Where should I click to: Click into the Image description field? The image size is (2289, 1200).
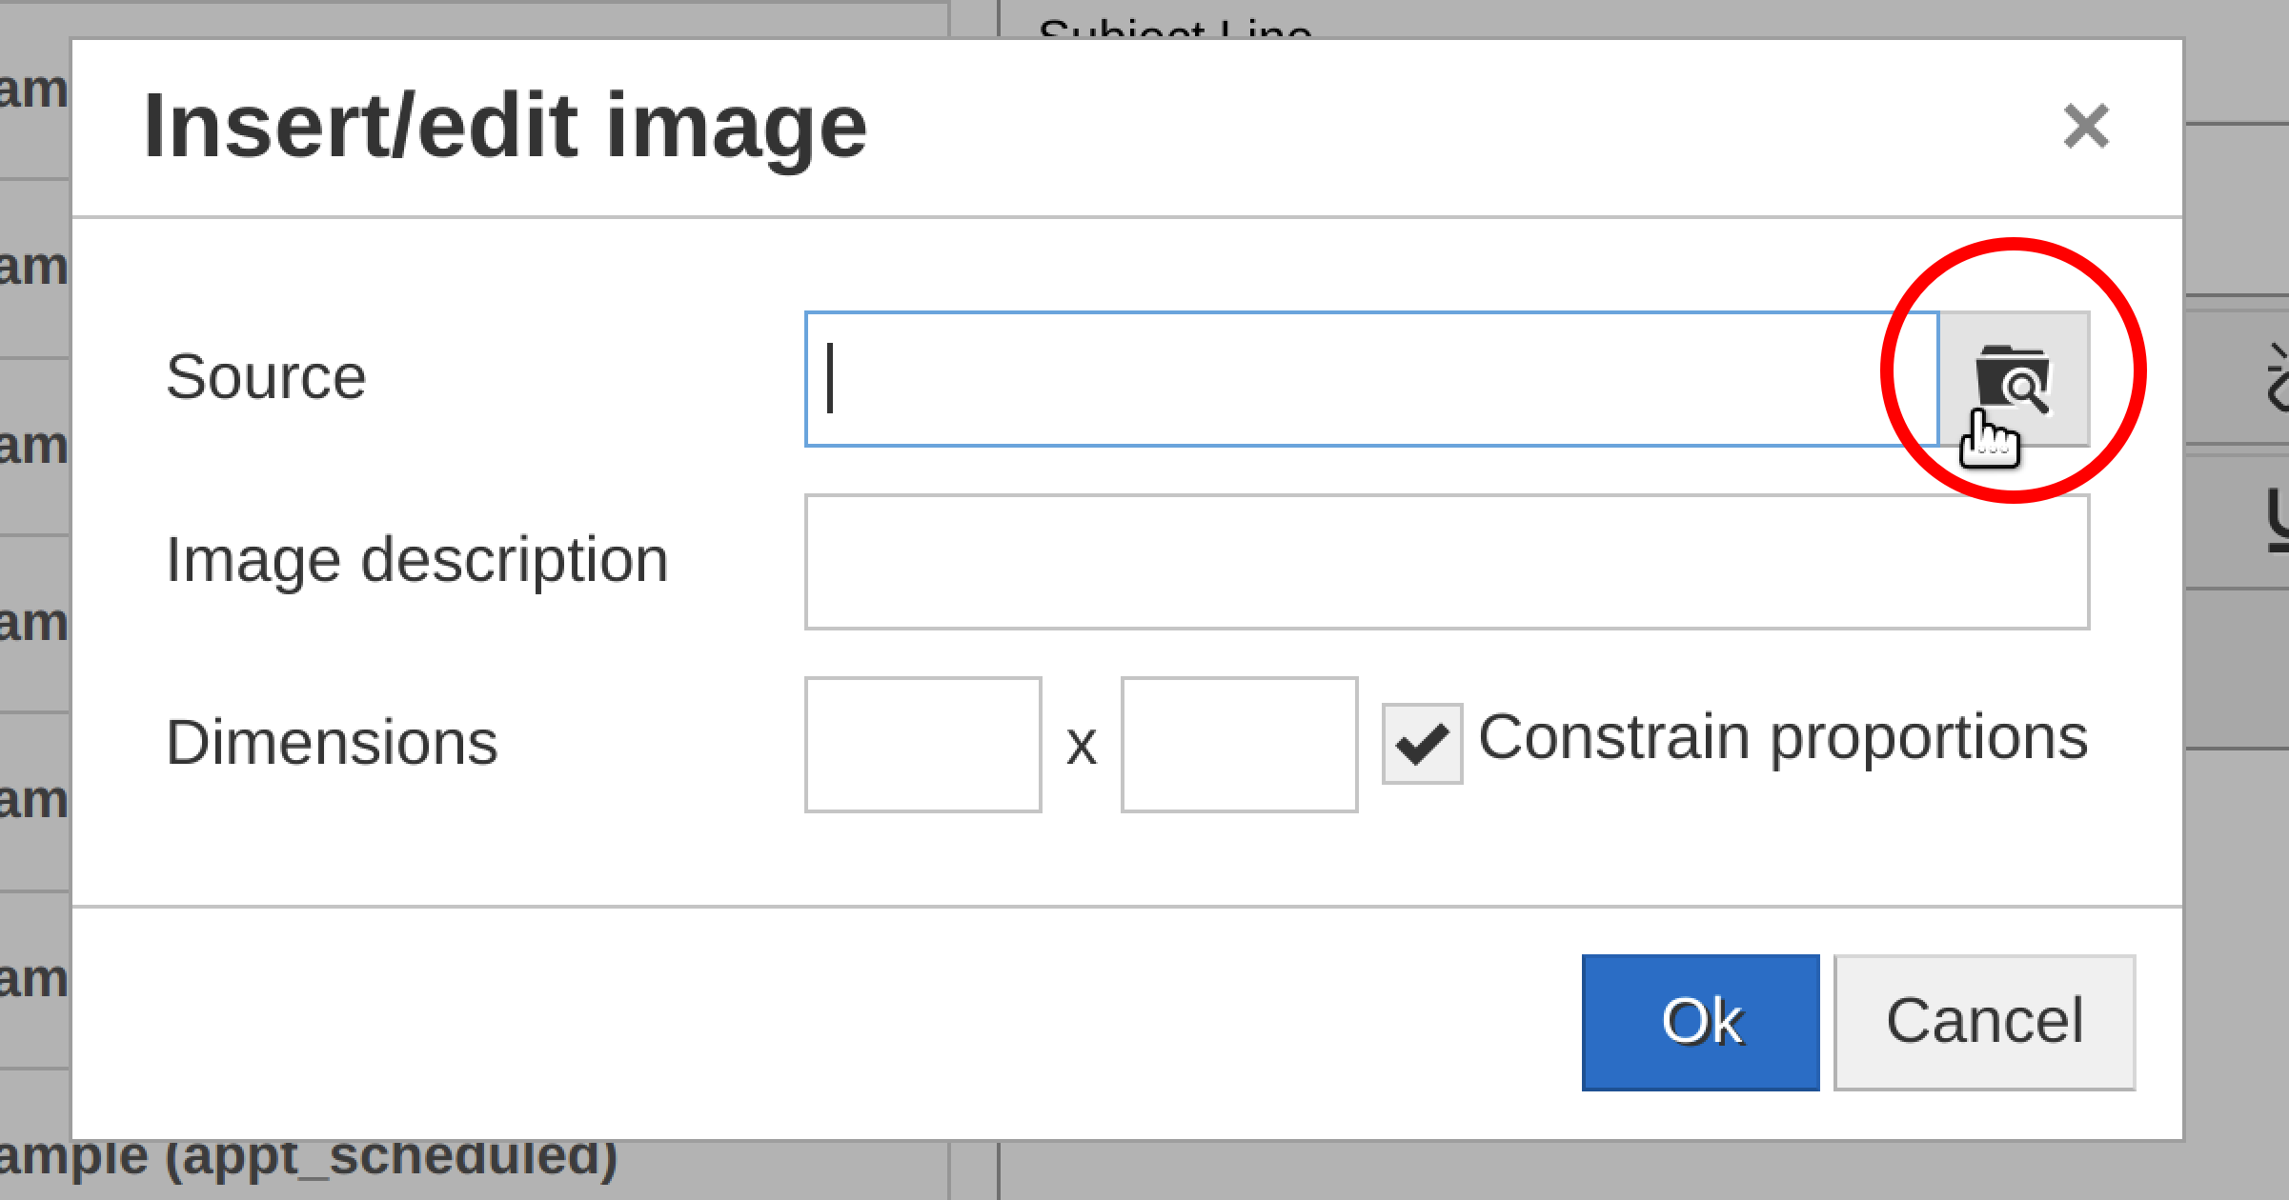[x=1447, y=562]
